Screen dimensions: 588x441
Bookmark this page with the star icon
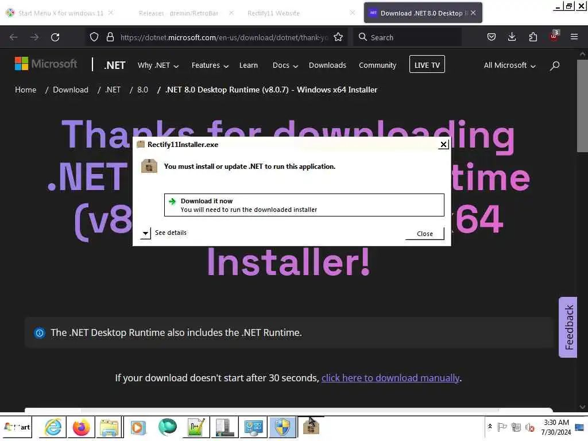pyautogui.click(x=338, y=37)
